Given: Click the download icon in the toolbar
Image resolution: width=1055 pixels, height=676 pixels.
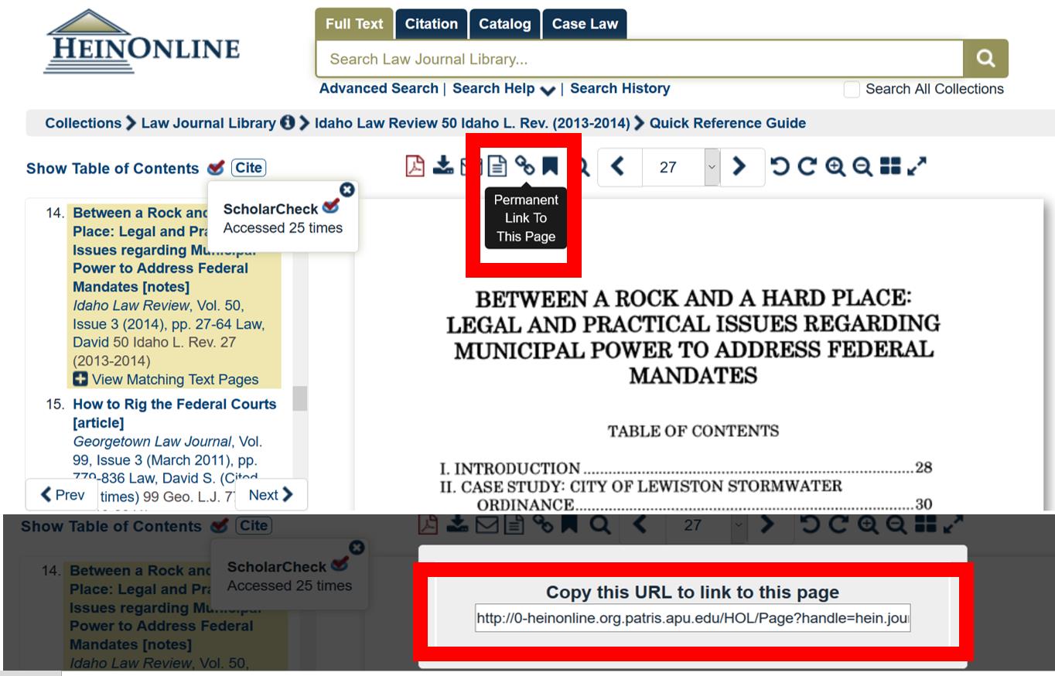Looking at the screenshot, I should coord(443,166).
